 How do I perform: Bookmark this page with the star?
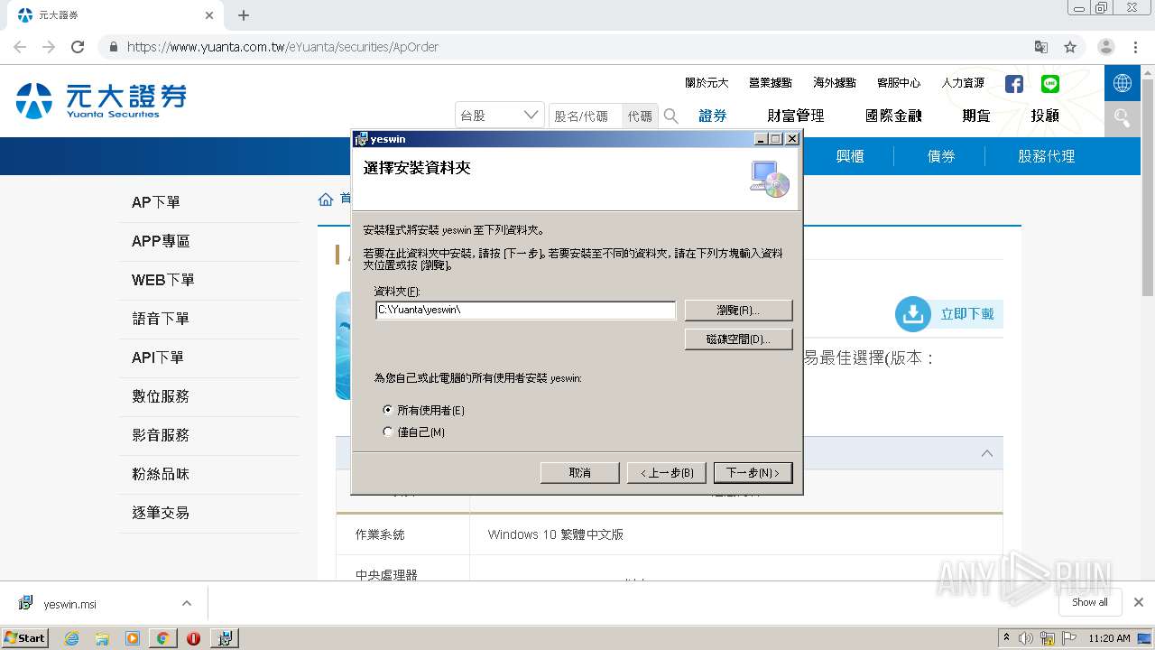(1070, 47)
